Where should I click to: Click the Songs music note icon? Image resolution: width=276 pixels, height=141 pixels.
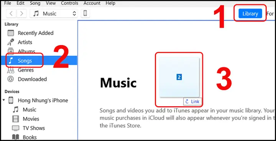11,61
